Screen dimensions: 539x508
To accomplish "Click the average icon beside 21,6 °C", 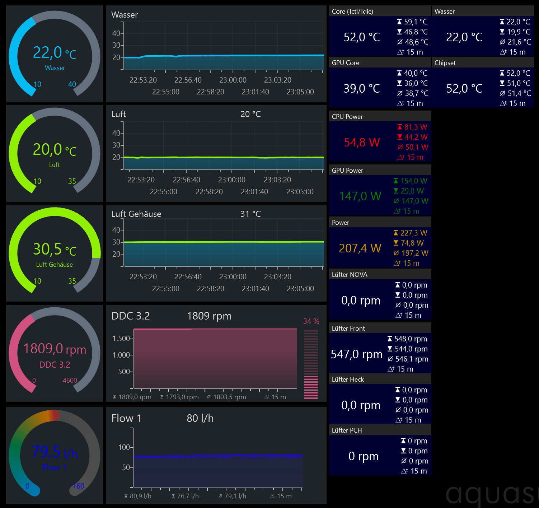I will (502, 42).
